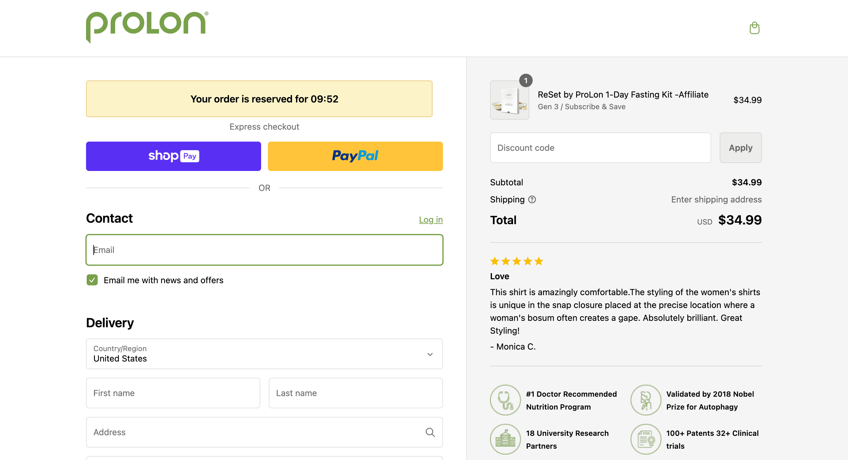Screen dimensions: 848x460
Task: Click the First name field
Action: 173,393
